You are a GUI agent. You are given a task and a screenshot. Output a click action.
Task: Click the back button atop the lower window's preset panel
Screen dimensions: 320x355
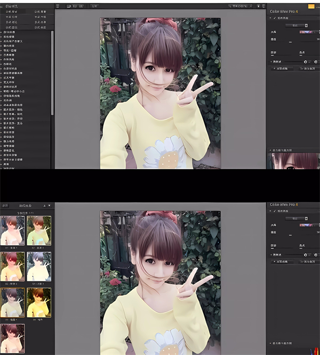point(5,206)
